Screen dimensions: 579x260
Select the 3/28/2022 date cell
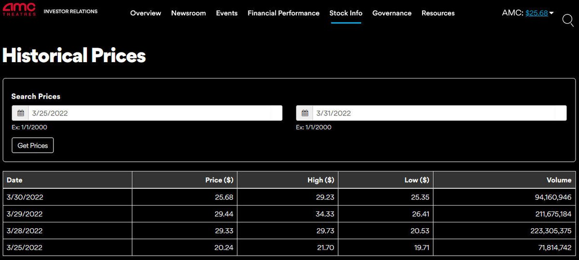click(68, 231)
